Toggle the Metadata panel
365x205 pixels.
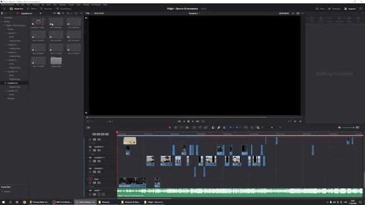point(334,9)
